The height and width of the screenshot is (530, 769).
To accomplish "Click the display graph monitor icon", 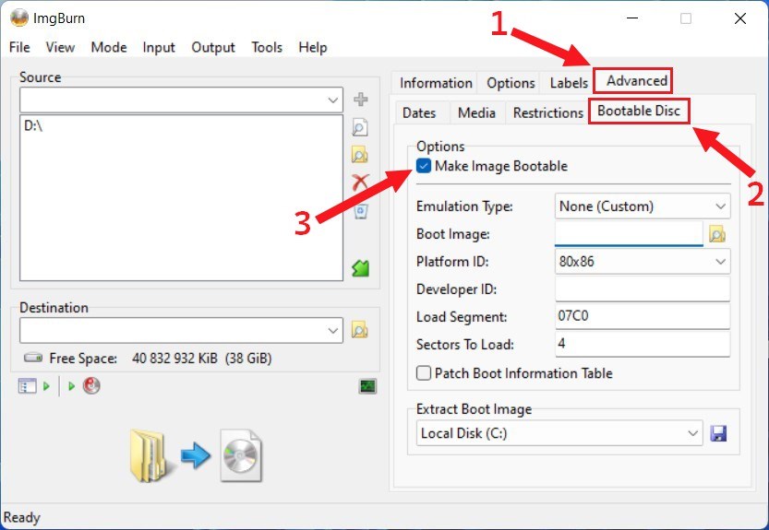I will pyautogui.click(x=367, y=386).
